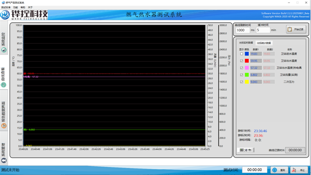Click the WAKA company logo icon
This screenshot has height=175, width=311.
(x=5, y=15)
